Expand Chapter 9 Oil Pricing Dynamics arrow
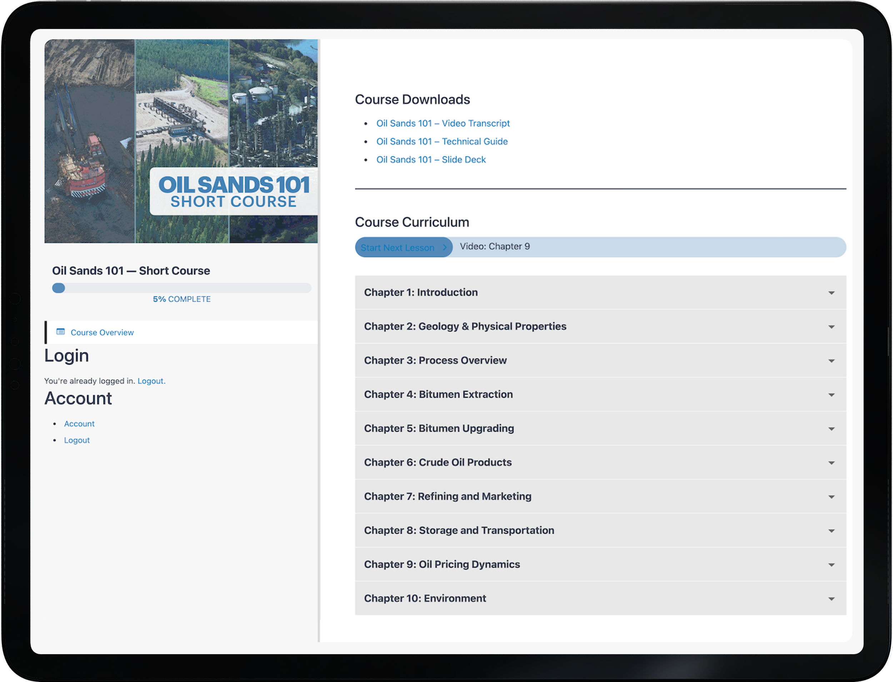 pyautogui.click(x=831, y=565)
